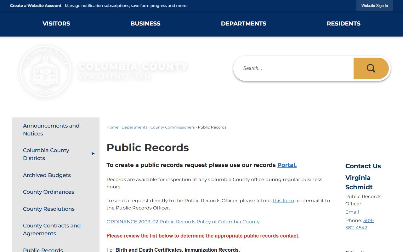Click 'Public Records Officer' title in Contact Us
The height and width of the screenshot is (252, 403).
pos(363,200)
